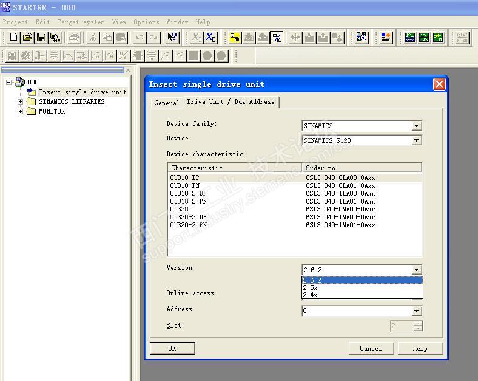Open the Address dropdown
This screenshot has width=478, height=381.
click(416, 311)
